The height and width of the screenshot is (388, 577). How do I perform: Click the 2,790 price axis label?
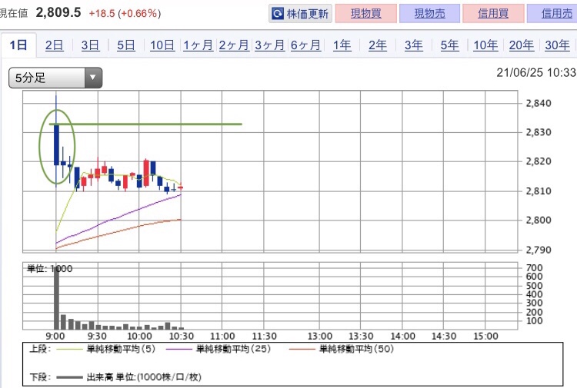pos(539,250)
